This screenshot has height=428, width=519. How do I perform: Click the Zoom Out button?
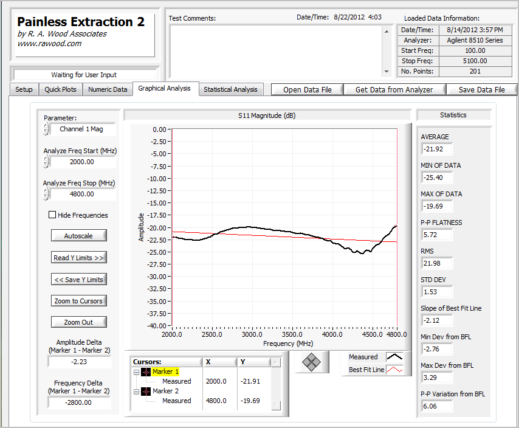click(x=79, y=322)
